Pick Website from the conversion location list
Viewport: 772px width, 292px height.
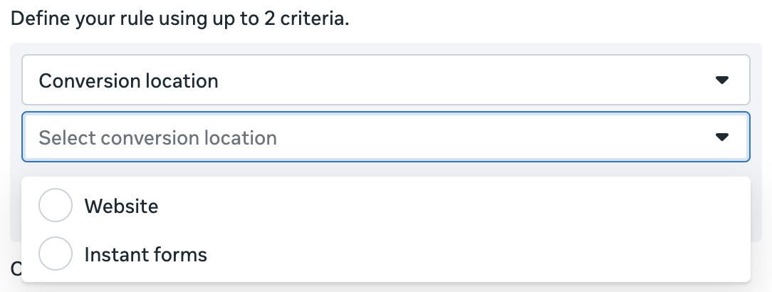[121, 207]
